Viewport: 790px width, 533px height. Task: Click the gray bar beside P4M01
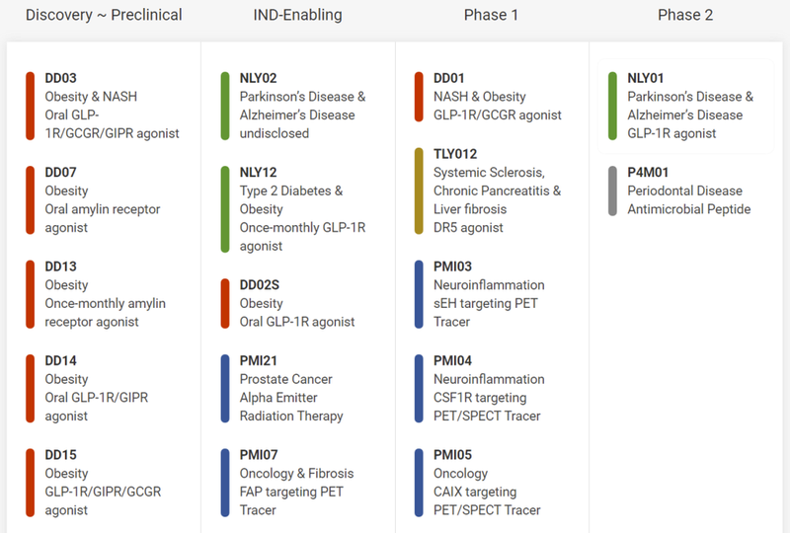pos(613,190)
